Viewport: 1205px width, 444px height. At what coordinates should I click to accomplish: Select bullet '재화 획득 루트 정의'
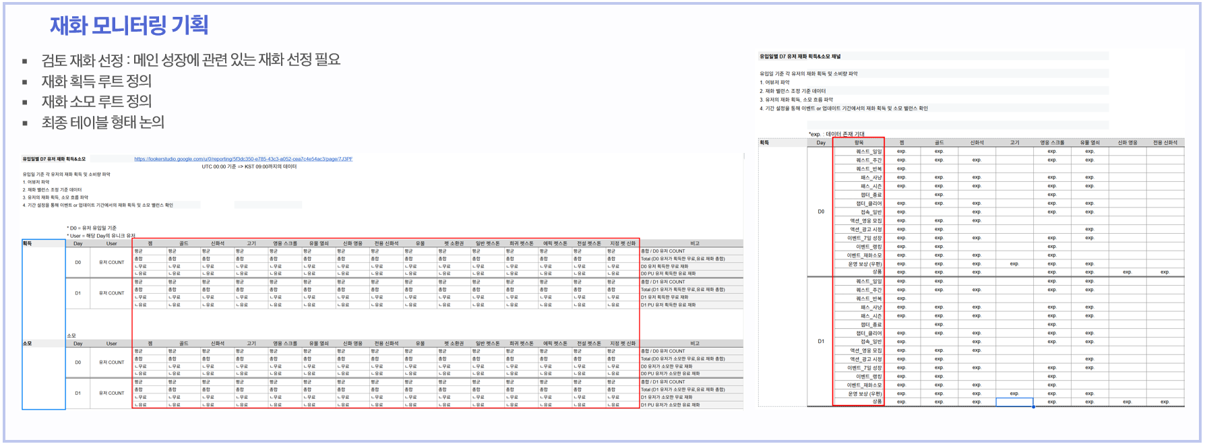point(96,81)
